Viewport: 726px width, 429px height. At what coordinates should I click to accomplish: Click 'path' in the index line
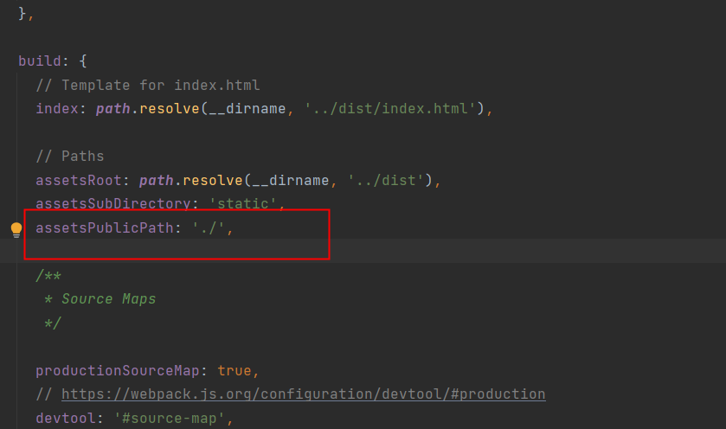click(x=113, y=108)
